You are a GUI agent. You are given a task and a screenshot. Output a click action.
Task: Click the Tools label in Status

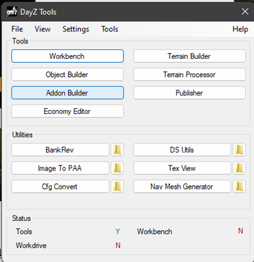pos(24,231)
